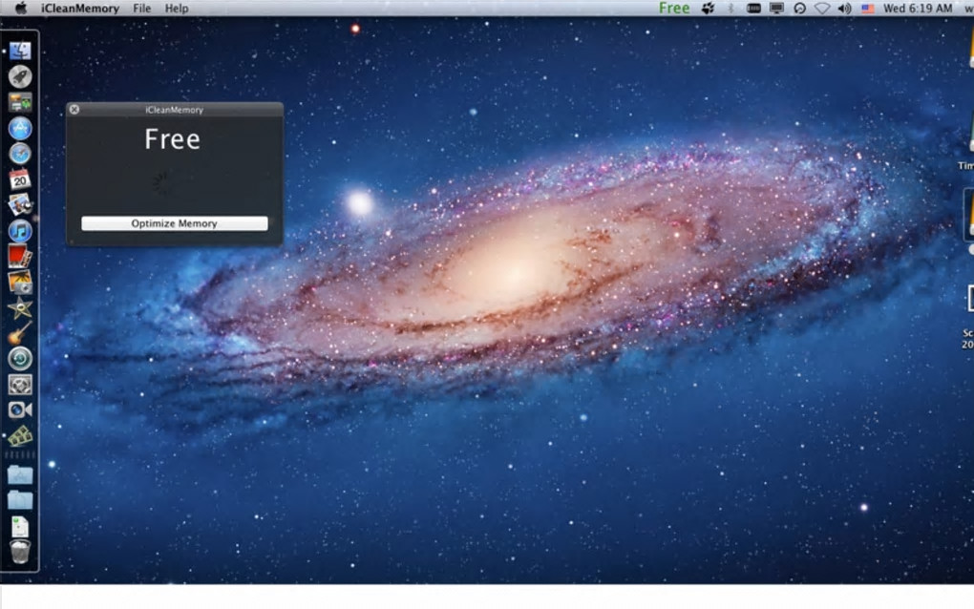Image resolution: width=974 pixels, height=609 pixels.
Task: Click the iCleanMemory window title bar
Action: [x=175, y=109]
